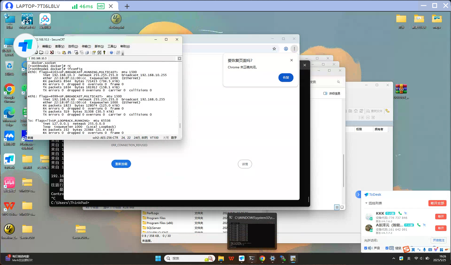Disconnect the KKK remote session
Viewport: 451px width, 265px height.
tap(441, 216)
